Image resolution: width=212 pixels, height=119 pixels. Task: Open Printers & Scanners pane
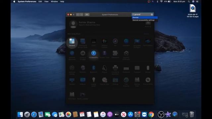pyautogui.click(x=115, y=68)
